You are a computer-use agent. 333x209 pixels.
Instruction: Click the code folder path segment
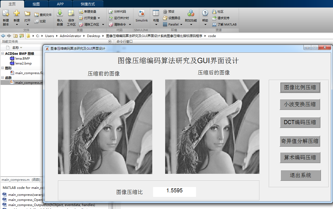coord(212,36)
